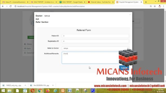Viewport: 166px width, 93px height.
Task: Launch Opera from the taskbar
Action: (33, 91)
